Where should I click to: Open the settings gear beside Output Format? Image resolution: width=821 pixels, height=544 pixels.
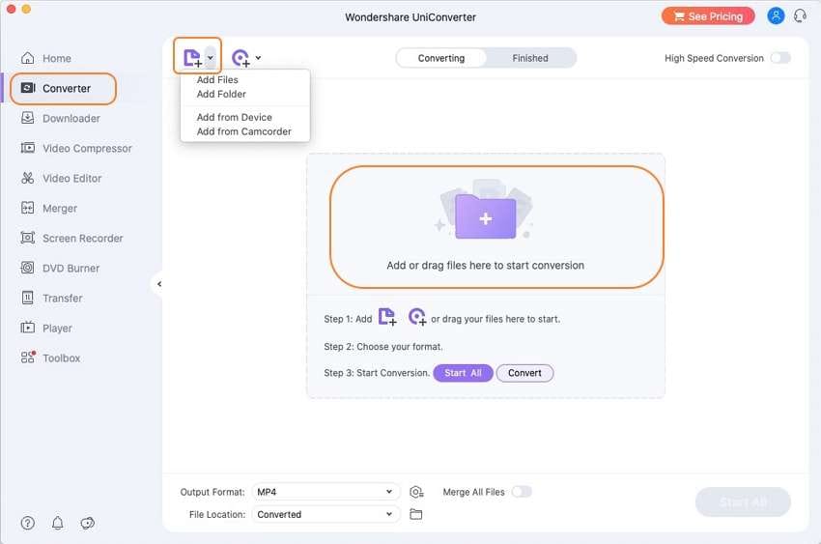click(x=416, y=492)
